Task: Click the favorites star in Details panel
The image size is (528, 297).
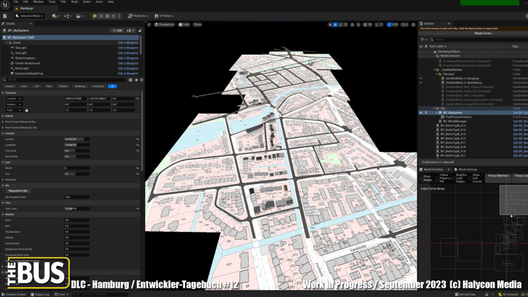Action: [136, 80]
